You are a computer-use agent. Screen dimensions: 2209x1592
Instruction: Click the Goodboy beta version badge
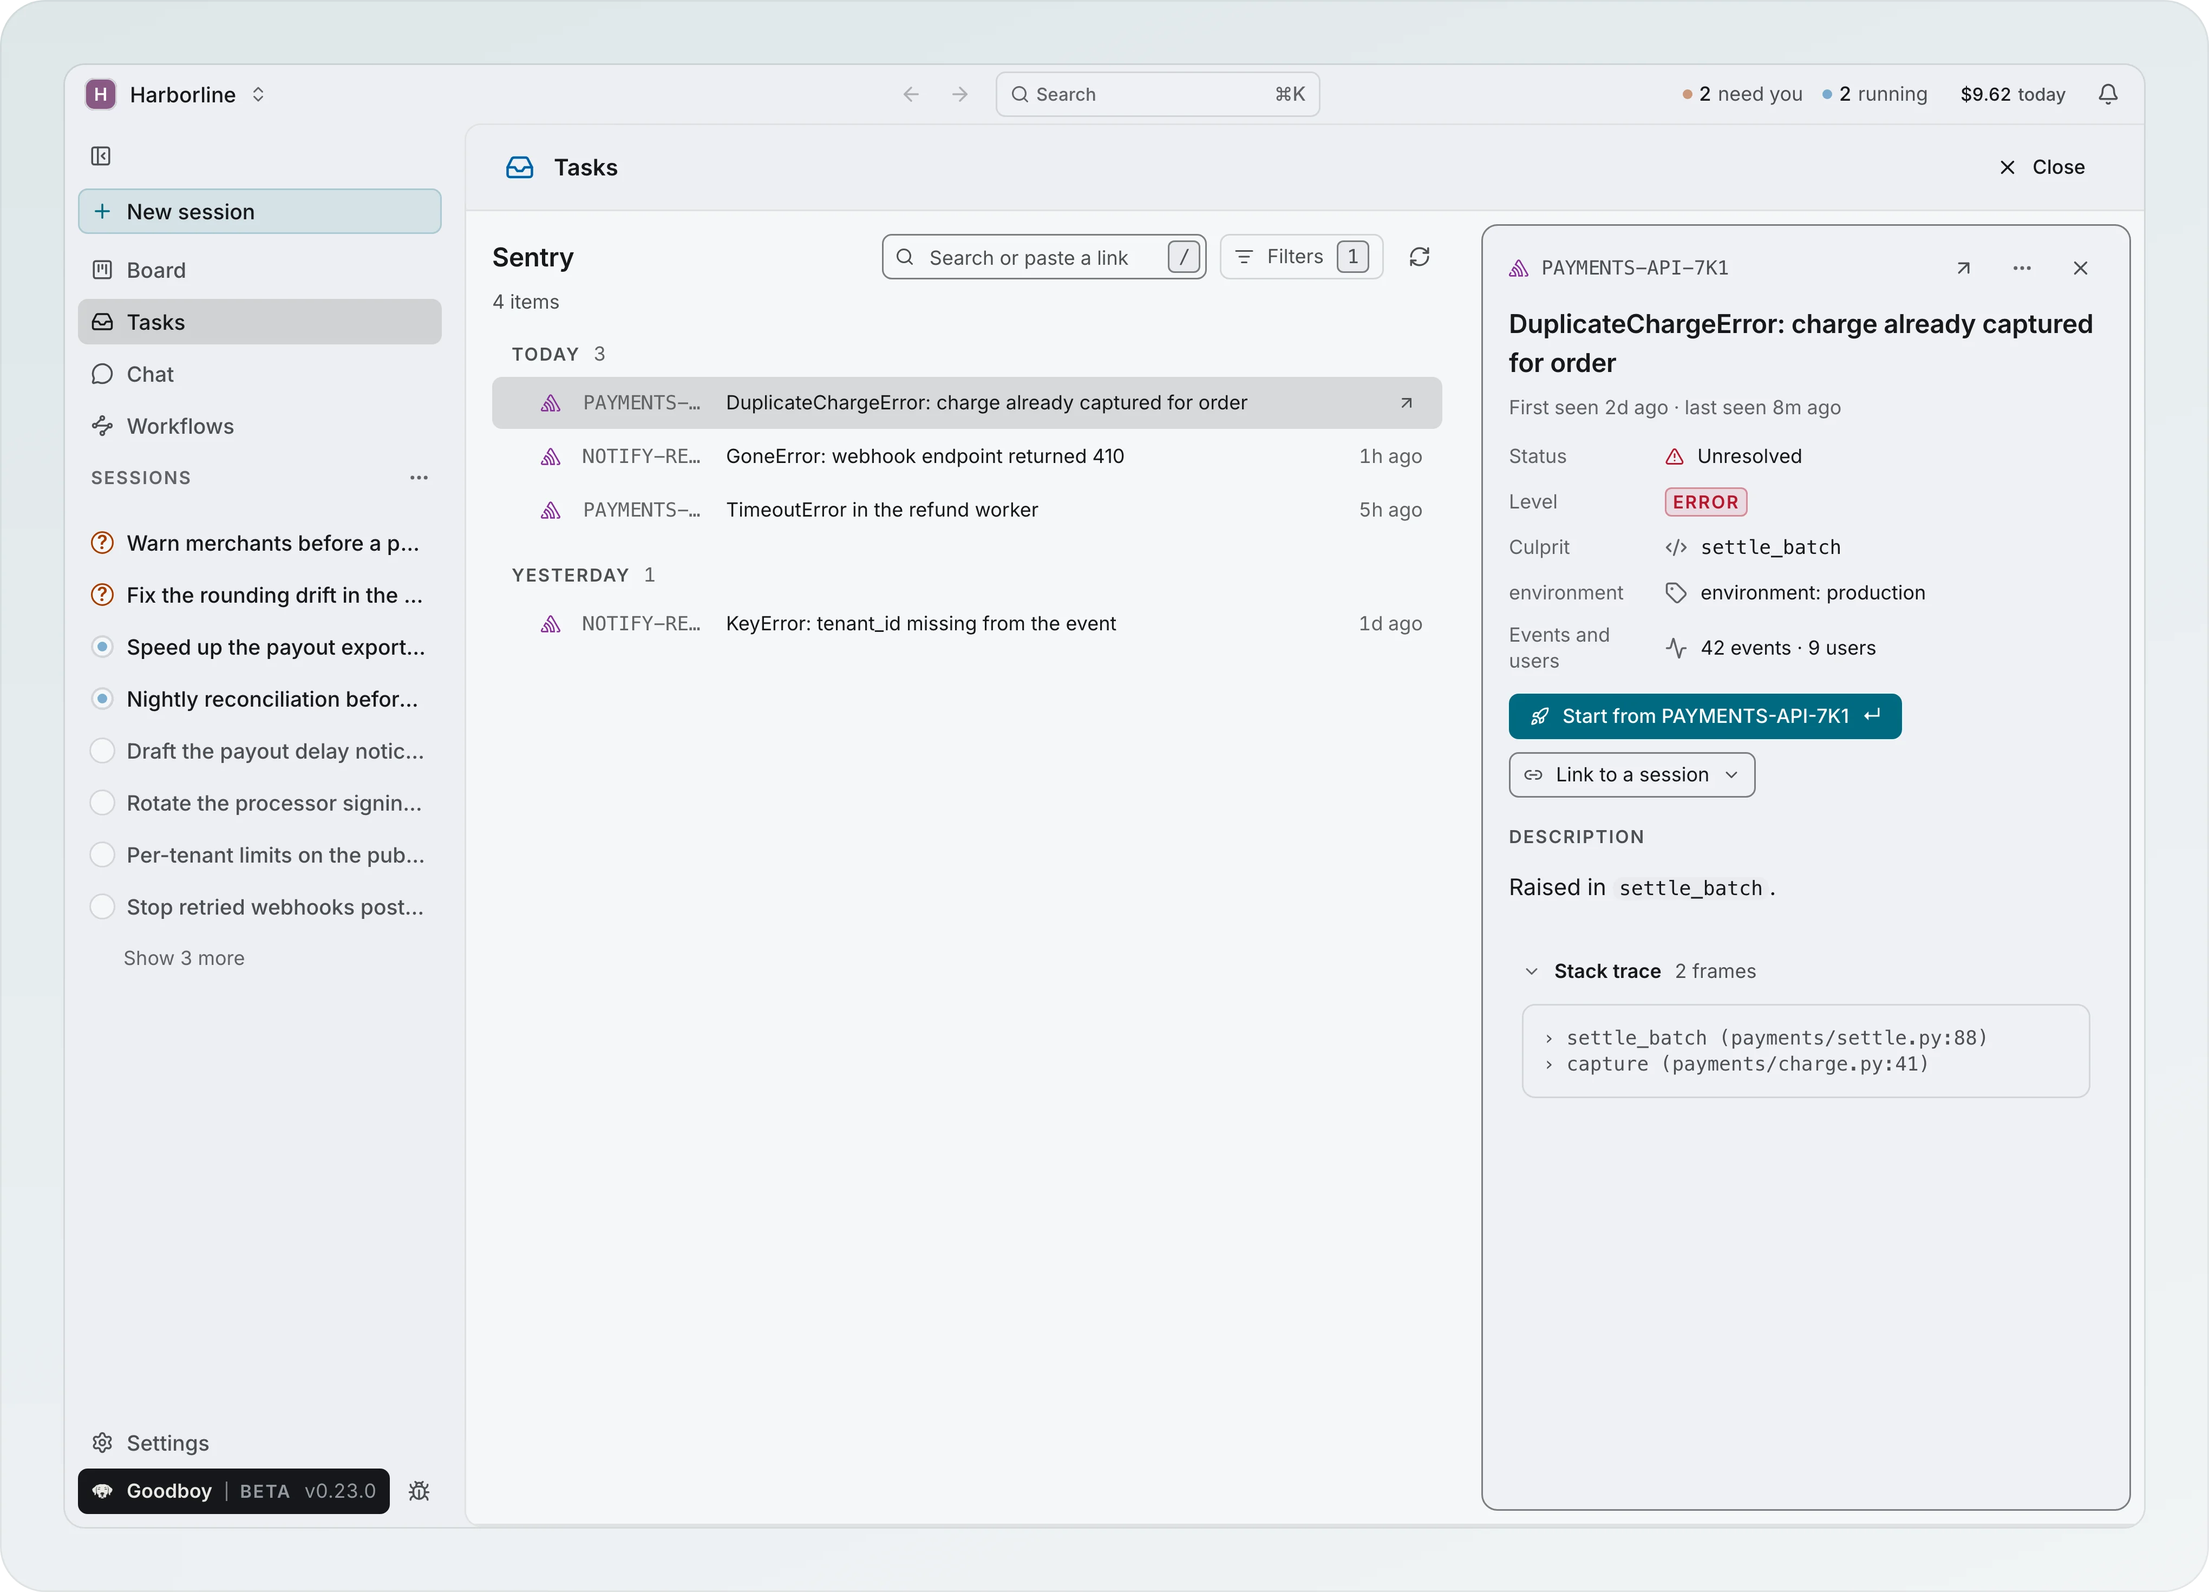coord(234,1491)
